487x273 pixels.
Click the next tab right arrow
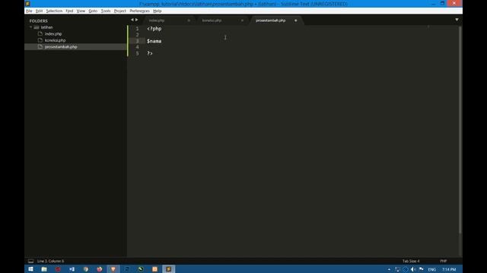tap(137, 20)
